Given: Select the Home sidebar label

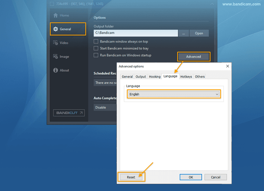Looking at the screenshot, I should coord(64,15).
